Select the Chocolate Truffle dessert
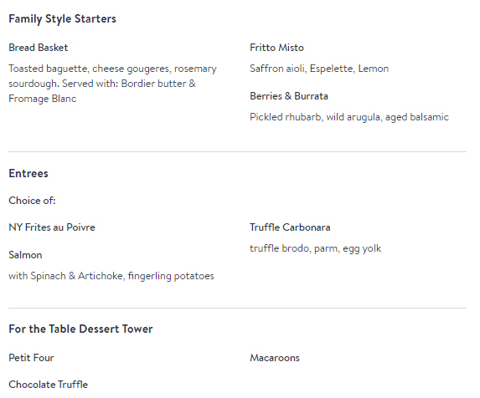The image size is (480, 398). 48,385
